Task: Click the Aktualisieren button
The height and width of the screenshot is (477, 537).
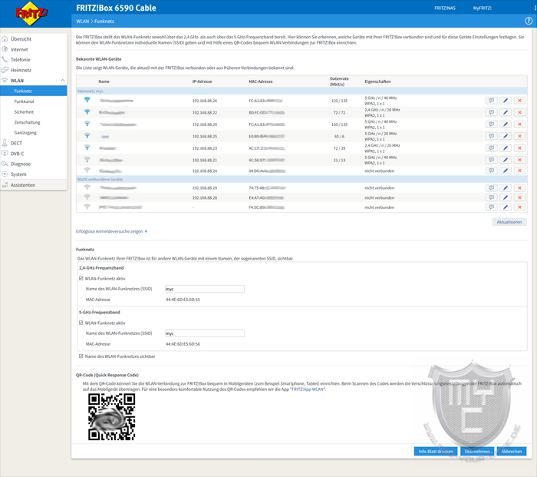Action: point(509,221)
